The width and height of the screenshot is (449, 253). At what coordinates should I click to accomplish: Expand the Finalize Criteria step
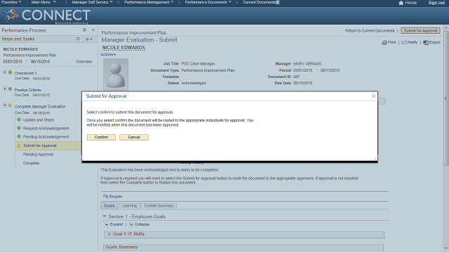5,89
